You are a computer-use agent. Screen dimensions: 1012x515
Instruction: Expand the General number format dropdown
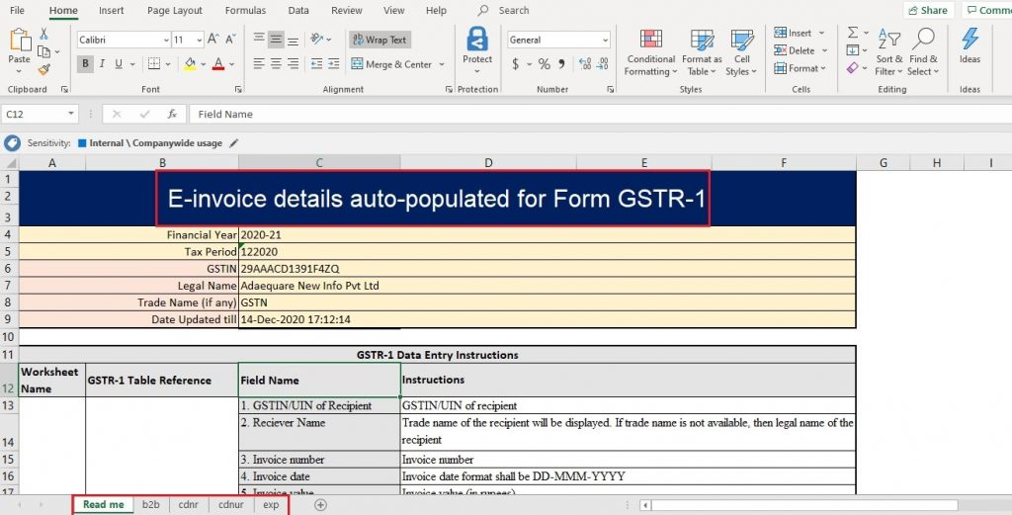point(605,41)
